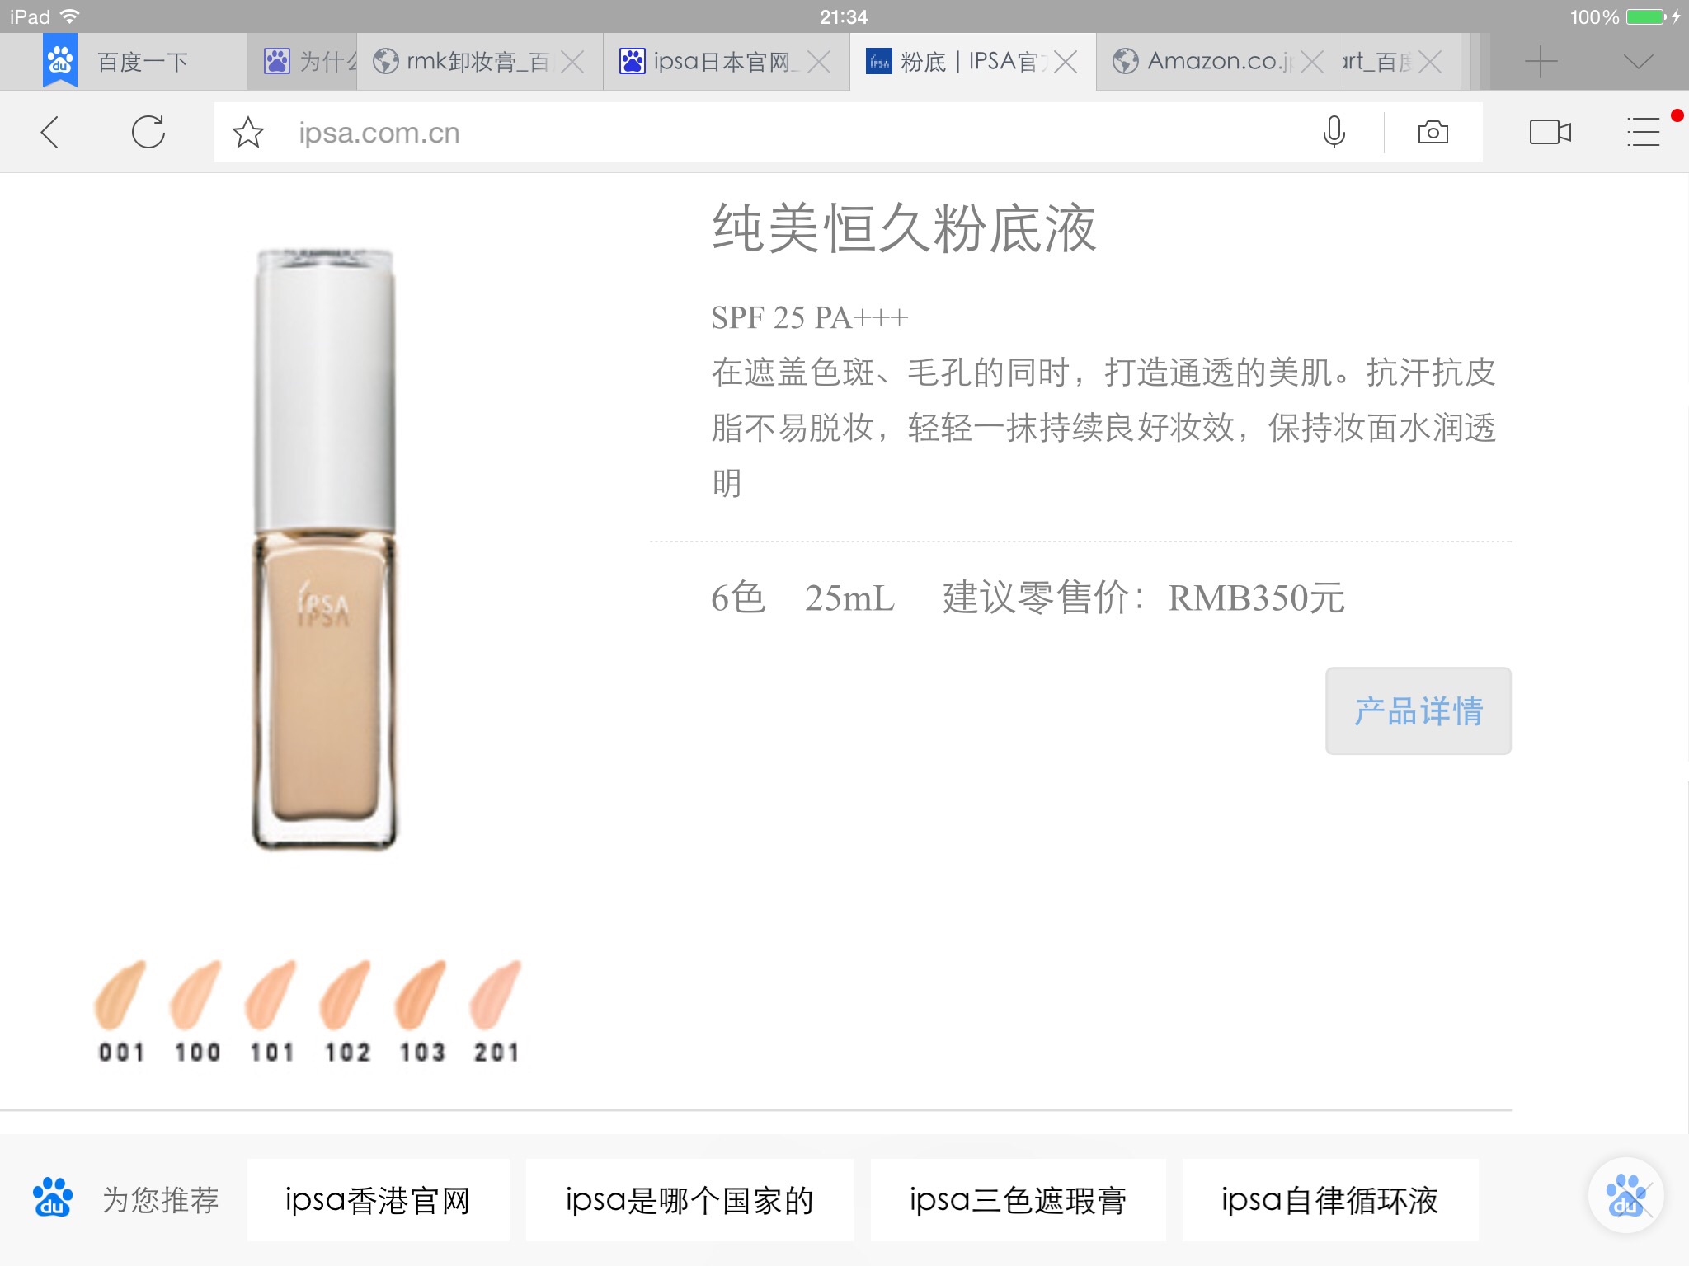
Task: Open camera search in the address bar
Action: [1433, 132]
